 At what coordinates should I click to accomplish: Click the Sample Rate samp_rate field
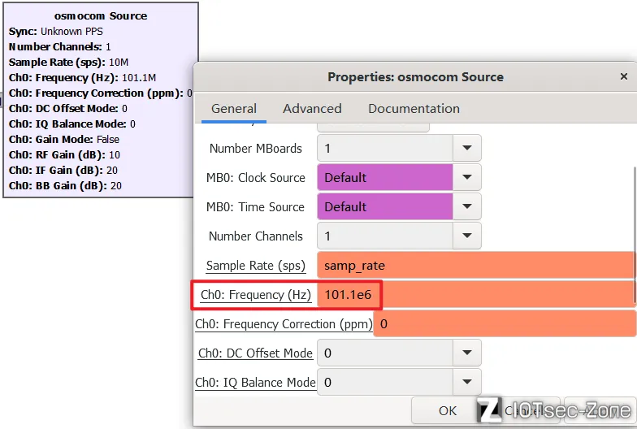tap(475, 265)
